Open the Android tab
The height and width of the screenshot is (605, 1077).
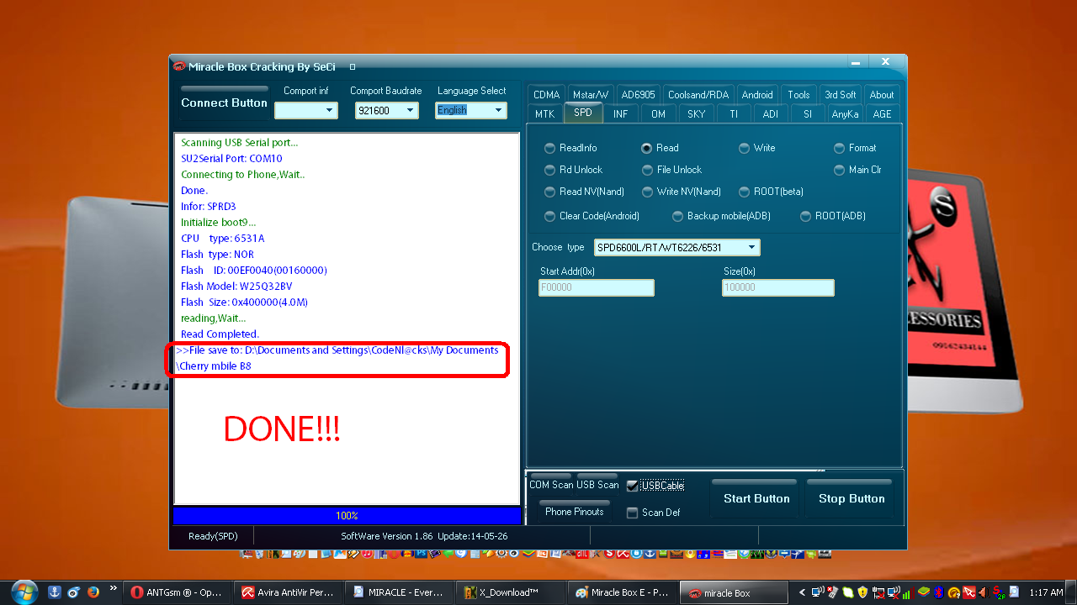point(757,95)
